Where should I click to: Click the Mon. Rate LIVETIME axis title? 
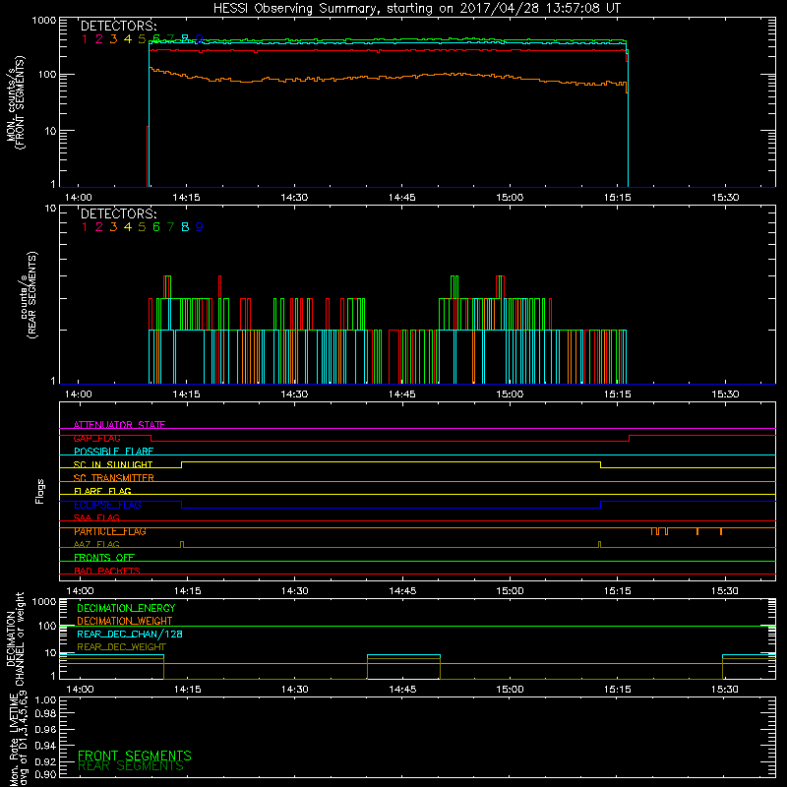pyautogui.click(x=19, y=740)
